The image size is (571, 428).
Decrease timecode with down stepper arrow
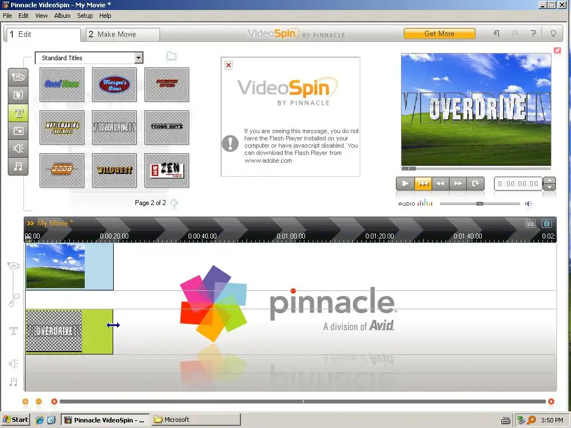tap(549, 187)
